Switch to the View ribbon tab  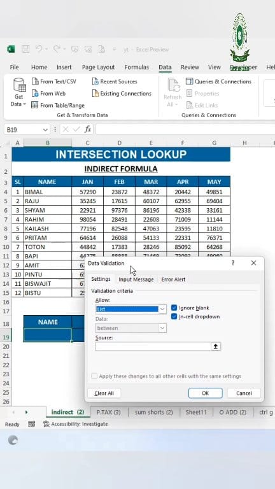[214, 67]
